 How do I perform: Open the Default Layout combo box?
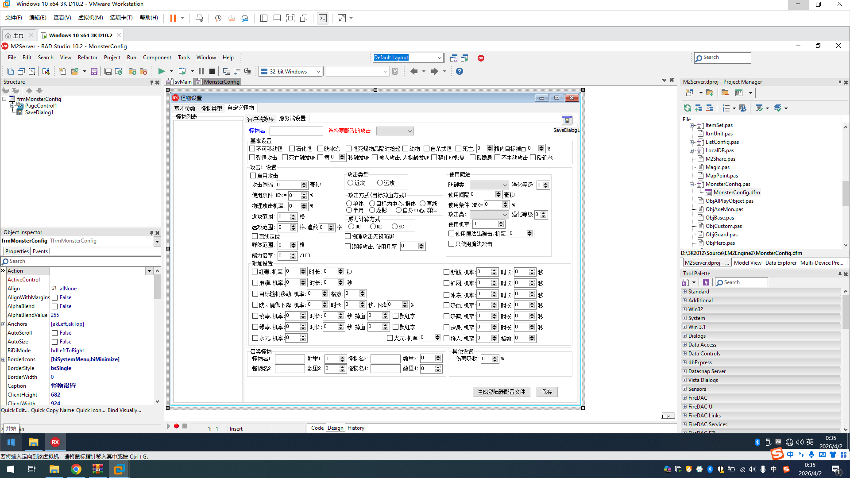(439, 58)
